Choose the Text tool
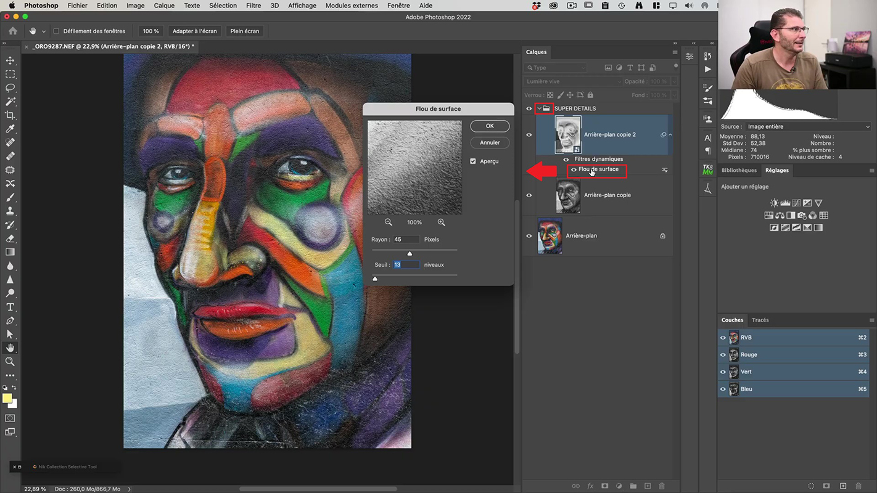877x493 pixels. click(10, 307)
